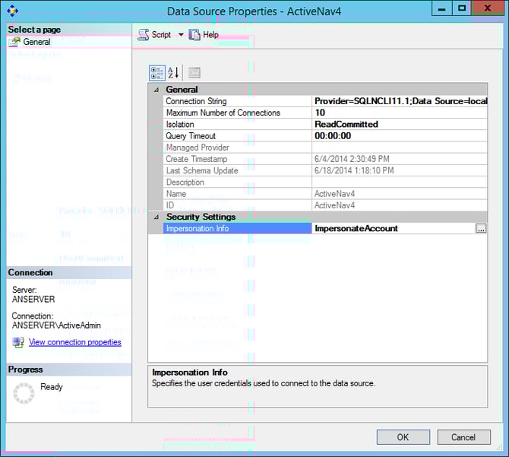Click the ActiveNav4 Name value

334,194
